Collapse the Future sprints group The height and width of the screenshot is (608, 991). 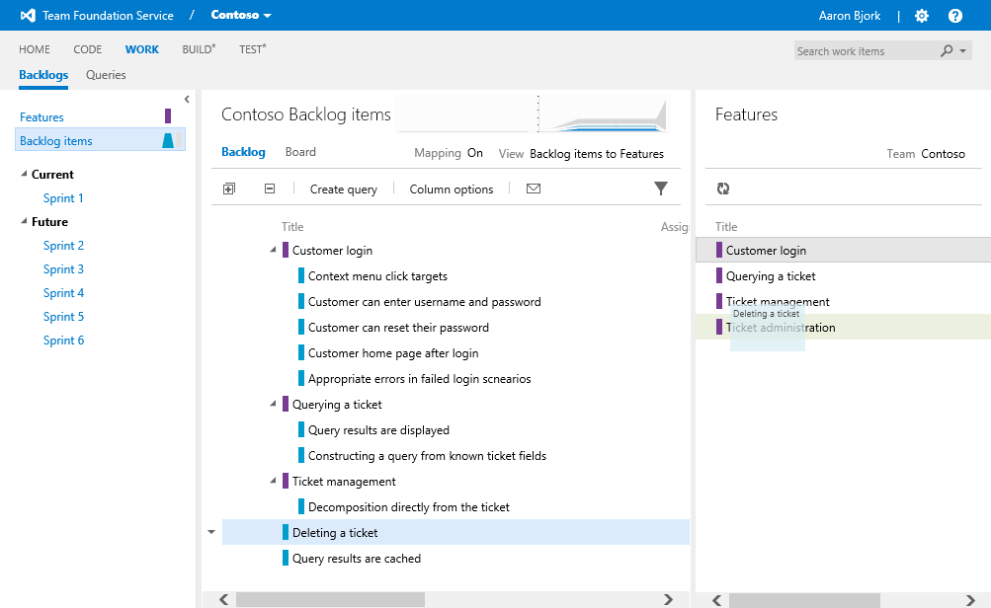click(x=23, y=221)
